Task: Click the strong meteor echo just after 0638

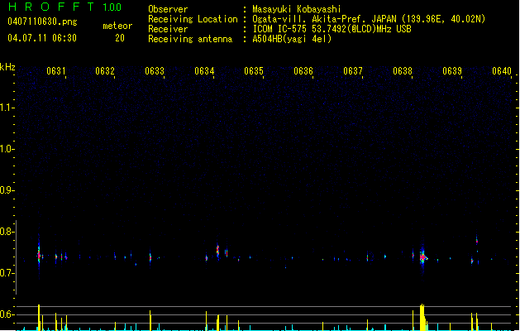Action: (422, 257)
